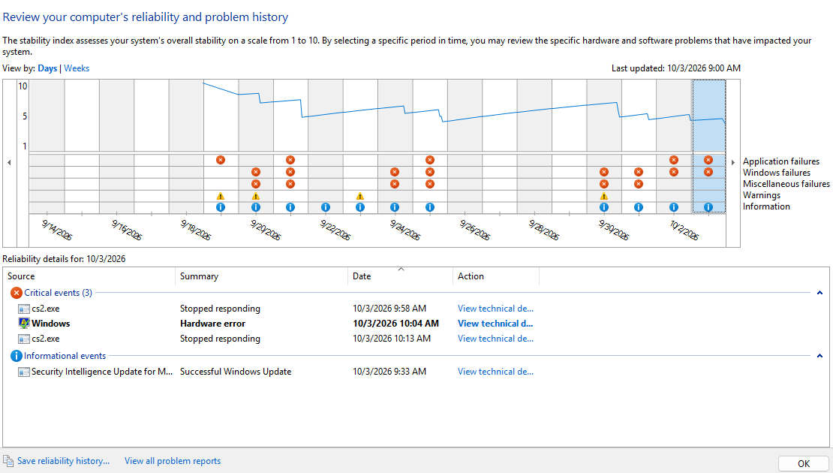Select the Information icon on 9/24/2026
The width and height of the screenshot is (833, 473).
click(x=394, y=207)
